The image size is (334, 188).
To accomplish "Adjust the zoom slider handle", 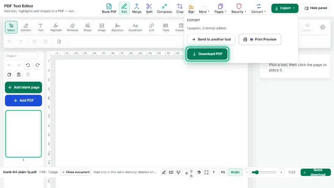I will point(257,172).
